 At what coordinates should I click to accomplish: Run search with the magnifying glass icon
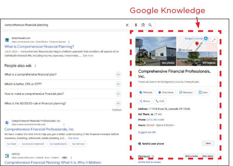(150, 25)
